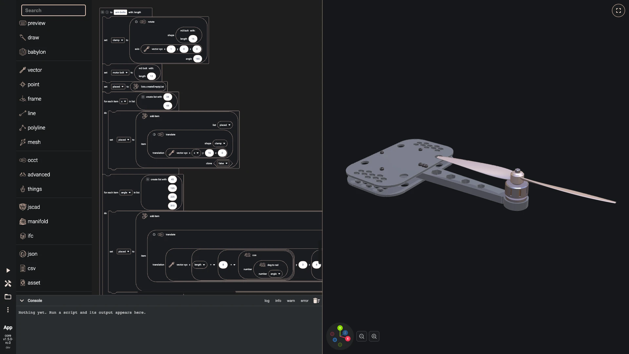Screen dimensions: 629x354
Task: Open the jscad category
Action: [54, 207]
